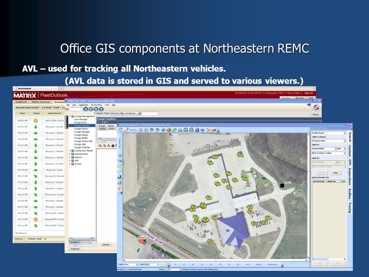
Task: Select Outage History in the OMS tree
Action: (x=81, y=129)
